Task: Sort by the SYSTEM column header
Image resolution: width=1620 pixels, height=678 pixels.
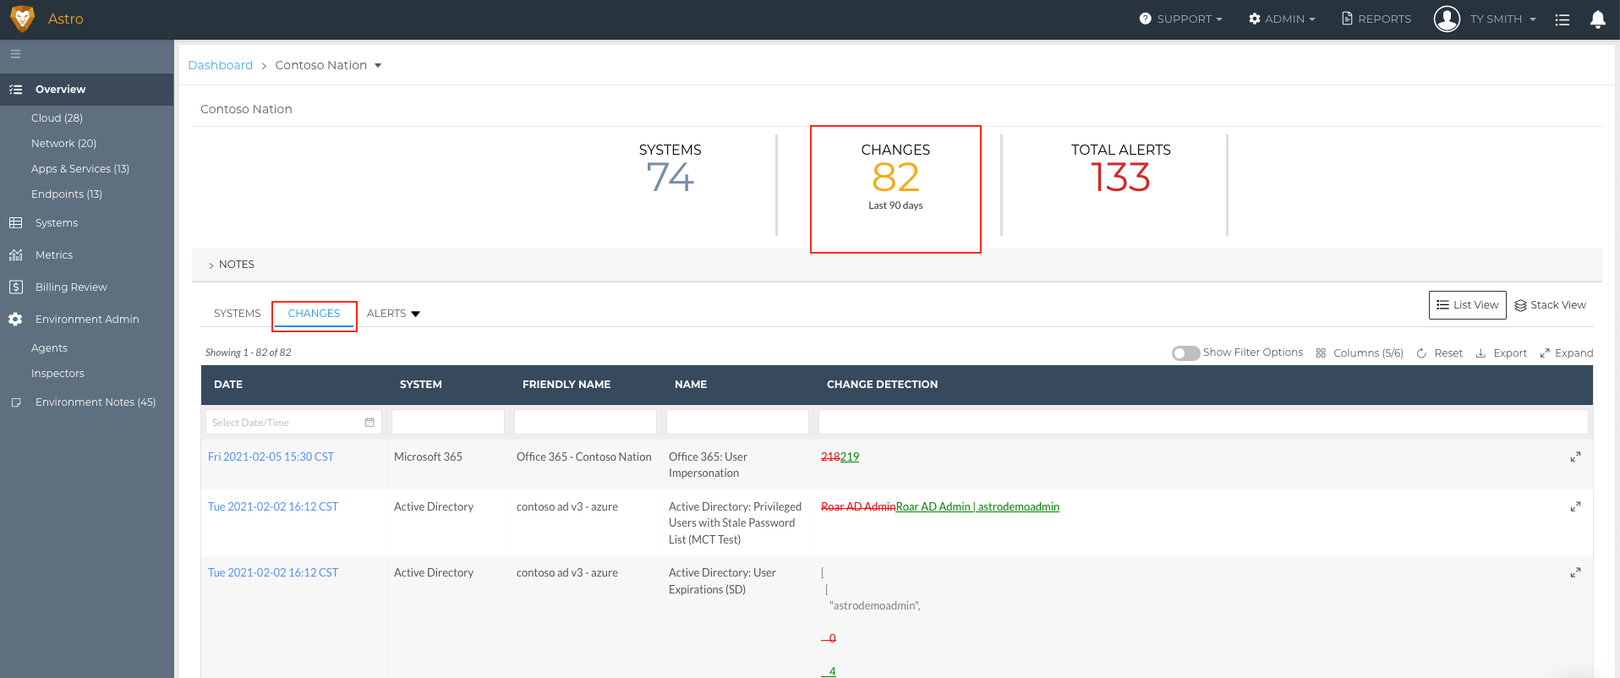Action: pos(420,385)
